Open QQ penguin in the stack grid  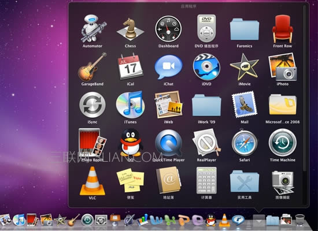point(130,143)
